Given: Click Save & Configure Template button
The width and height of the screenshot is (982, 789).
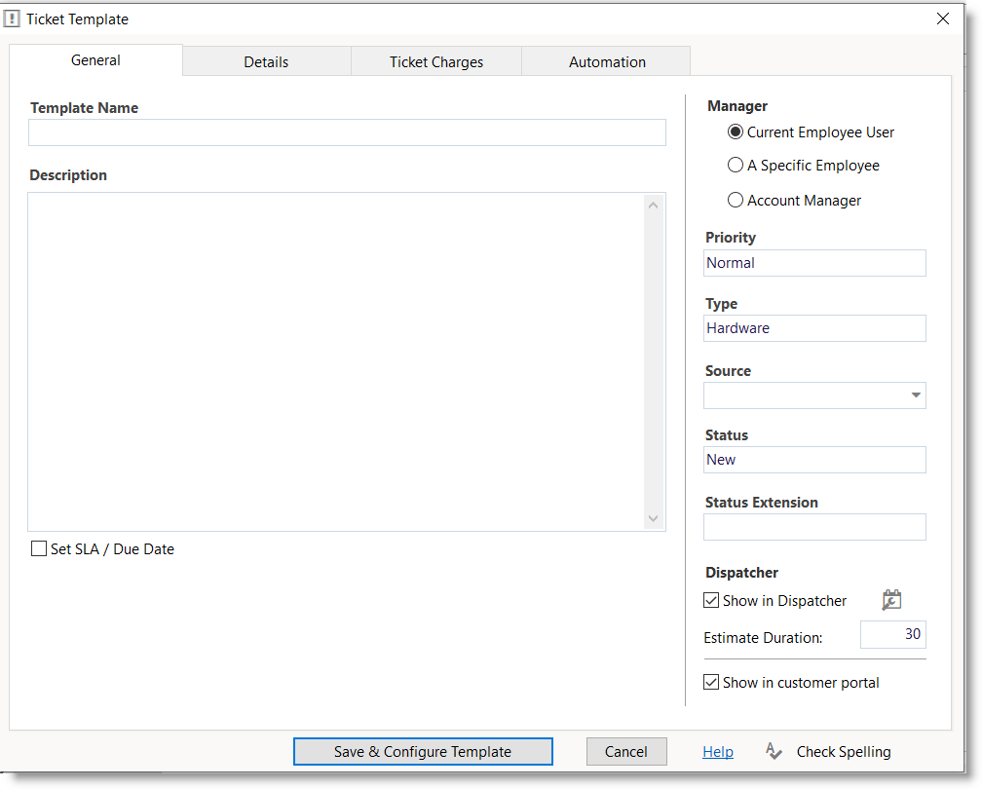Looking at the screenshot, I should pyautogui.click(x=423, y=751).
